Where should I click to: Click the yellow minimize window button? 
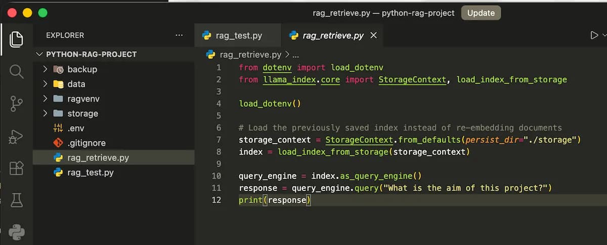27,13
